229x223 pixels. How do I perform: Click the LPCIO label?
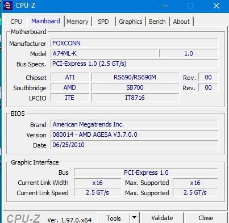click(38, 98)
